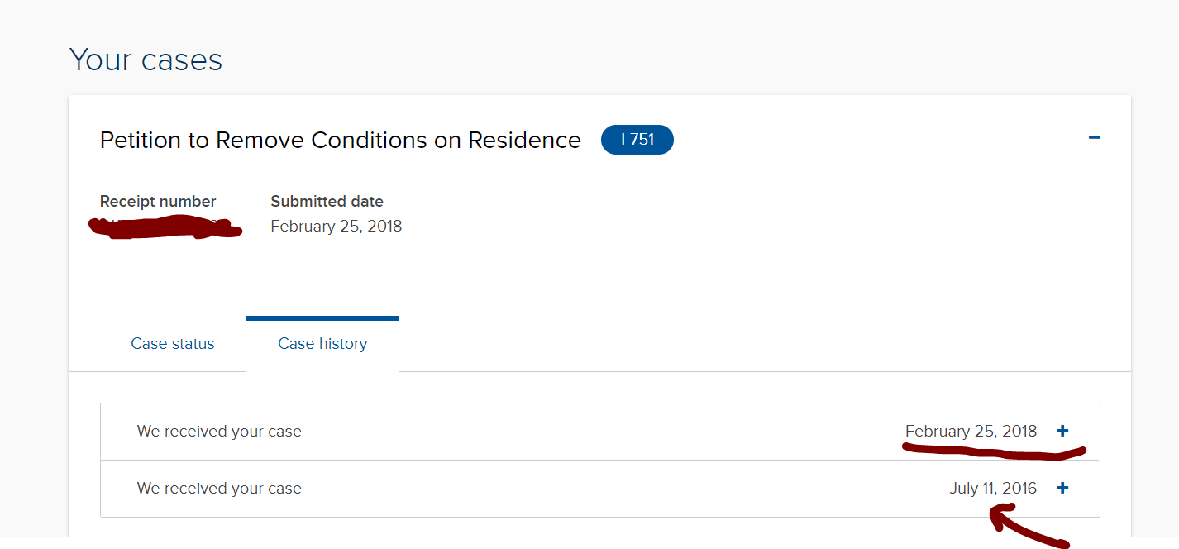Click the blue I-751 form badge

[637, 140]
